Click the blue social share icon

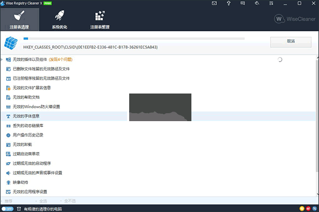[315, 208]
